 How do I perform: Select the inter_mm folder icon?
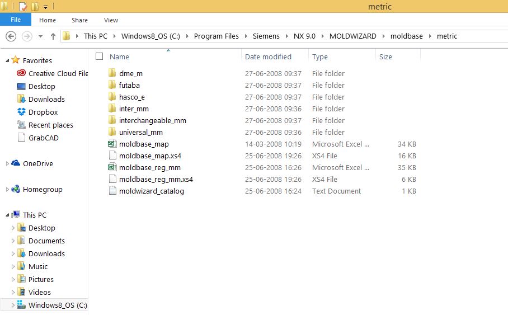112,108
